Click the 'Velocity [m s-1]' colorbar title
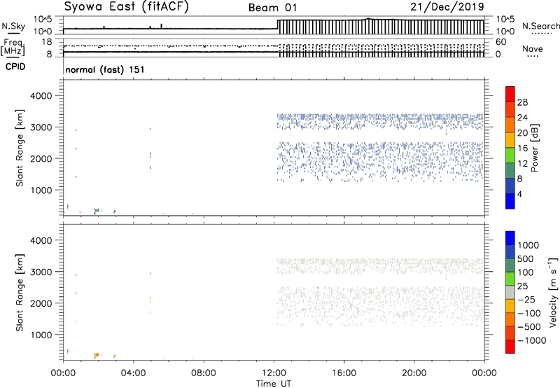The width and height of the screenshot is (560, 388). (x=553, y=292)
